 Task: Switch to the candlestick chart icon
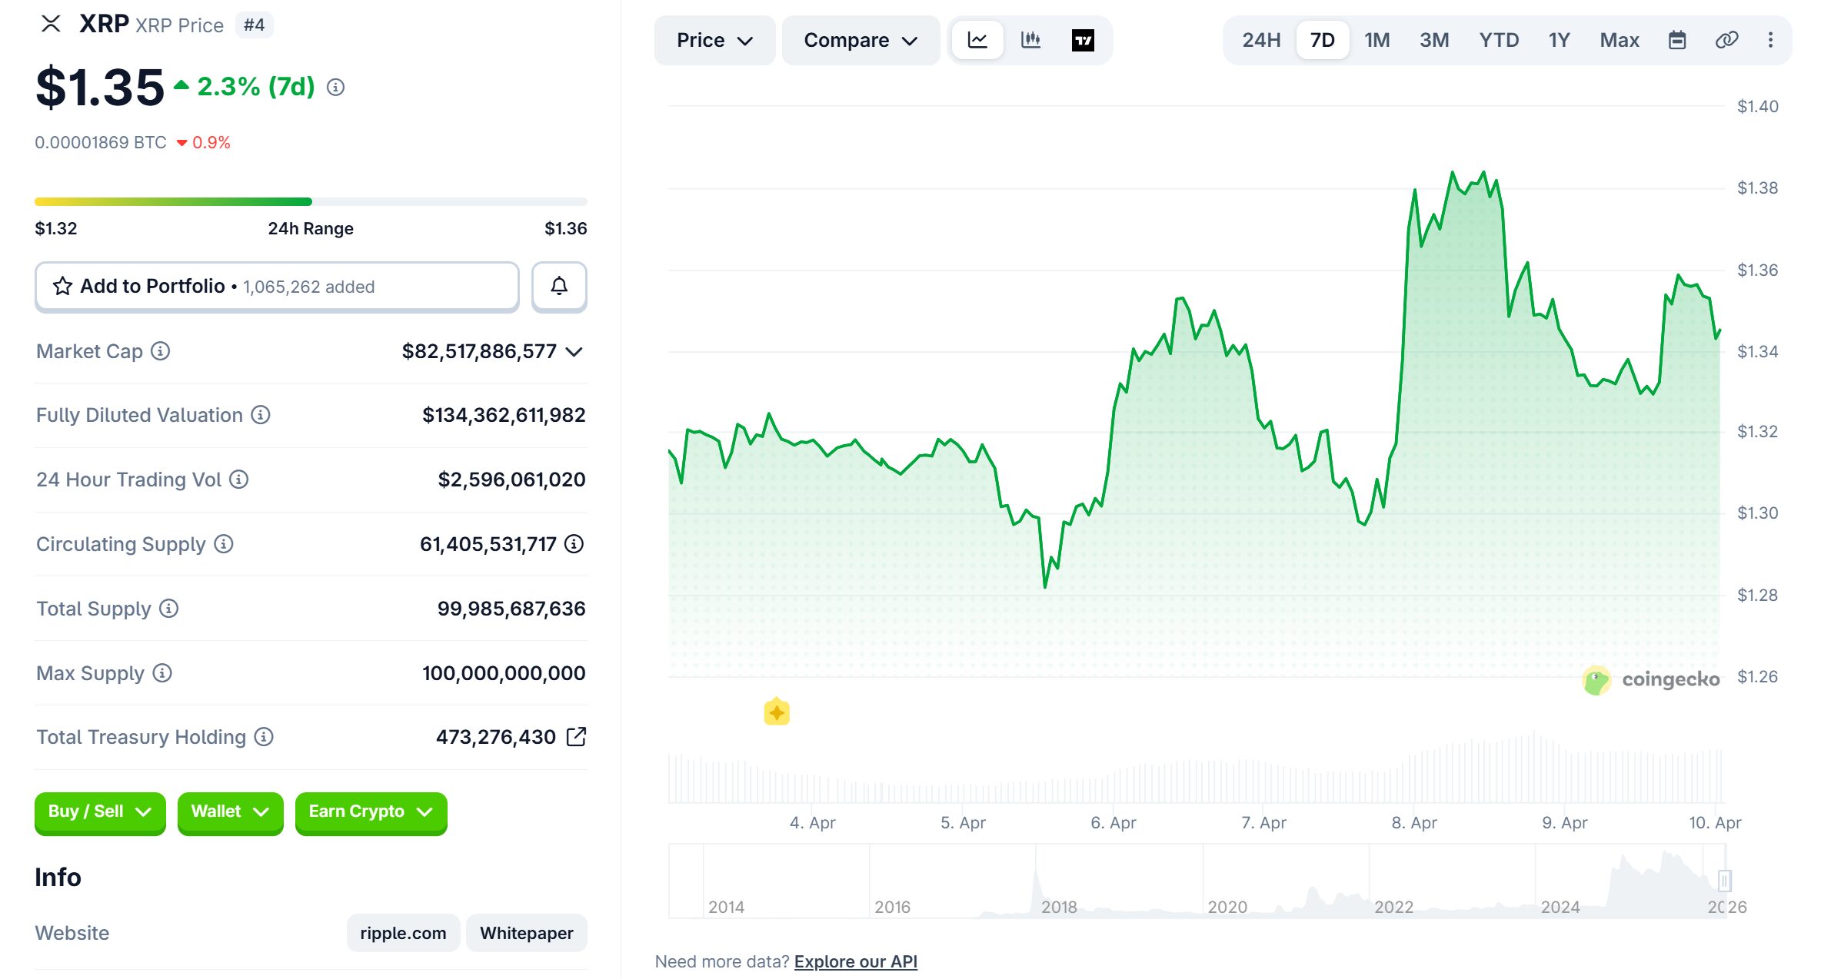(x=1030, y=40)
